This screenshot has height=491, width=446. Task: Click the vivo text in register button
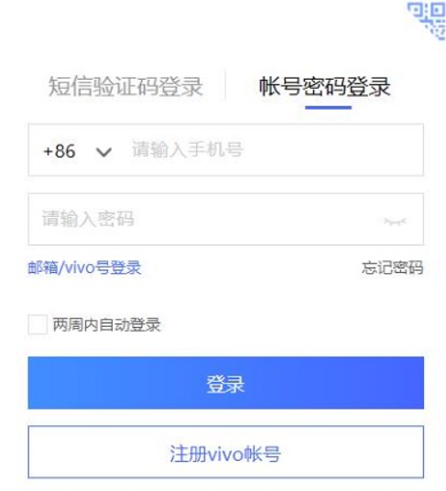coord(225,454)
